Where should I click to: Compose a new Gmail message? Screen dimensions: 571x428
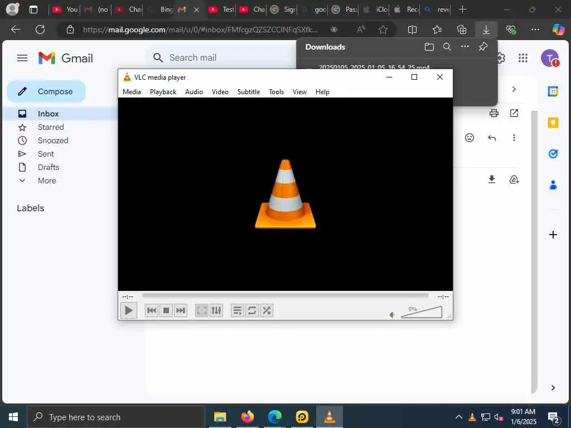(x=46, y=91)
